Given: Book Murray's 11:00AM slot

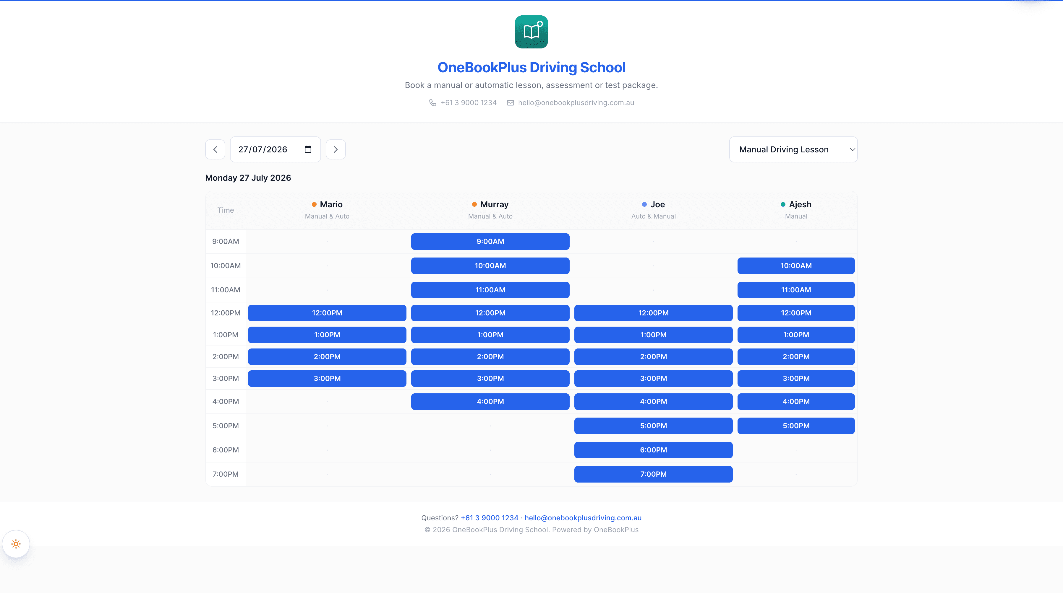Looking at the screenshot, I should coord(490,290).
